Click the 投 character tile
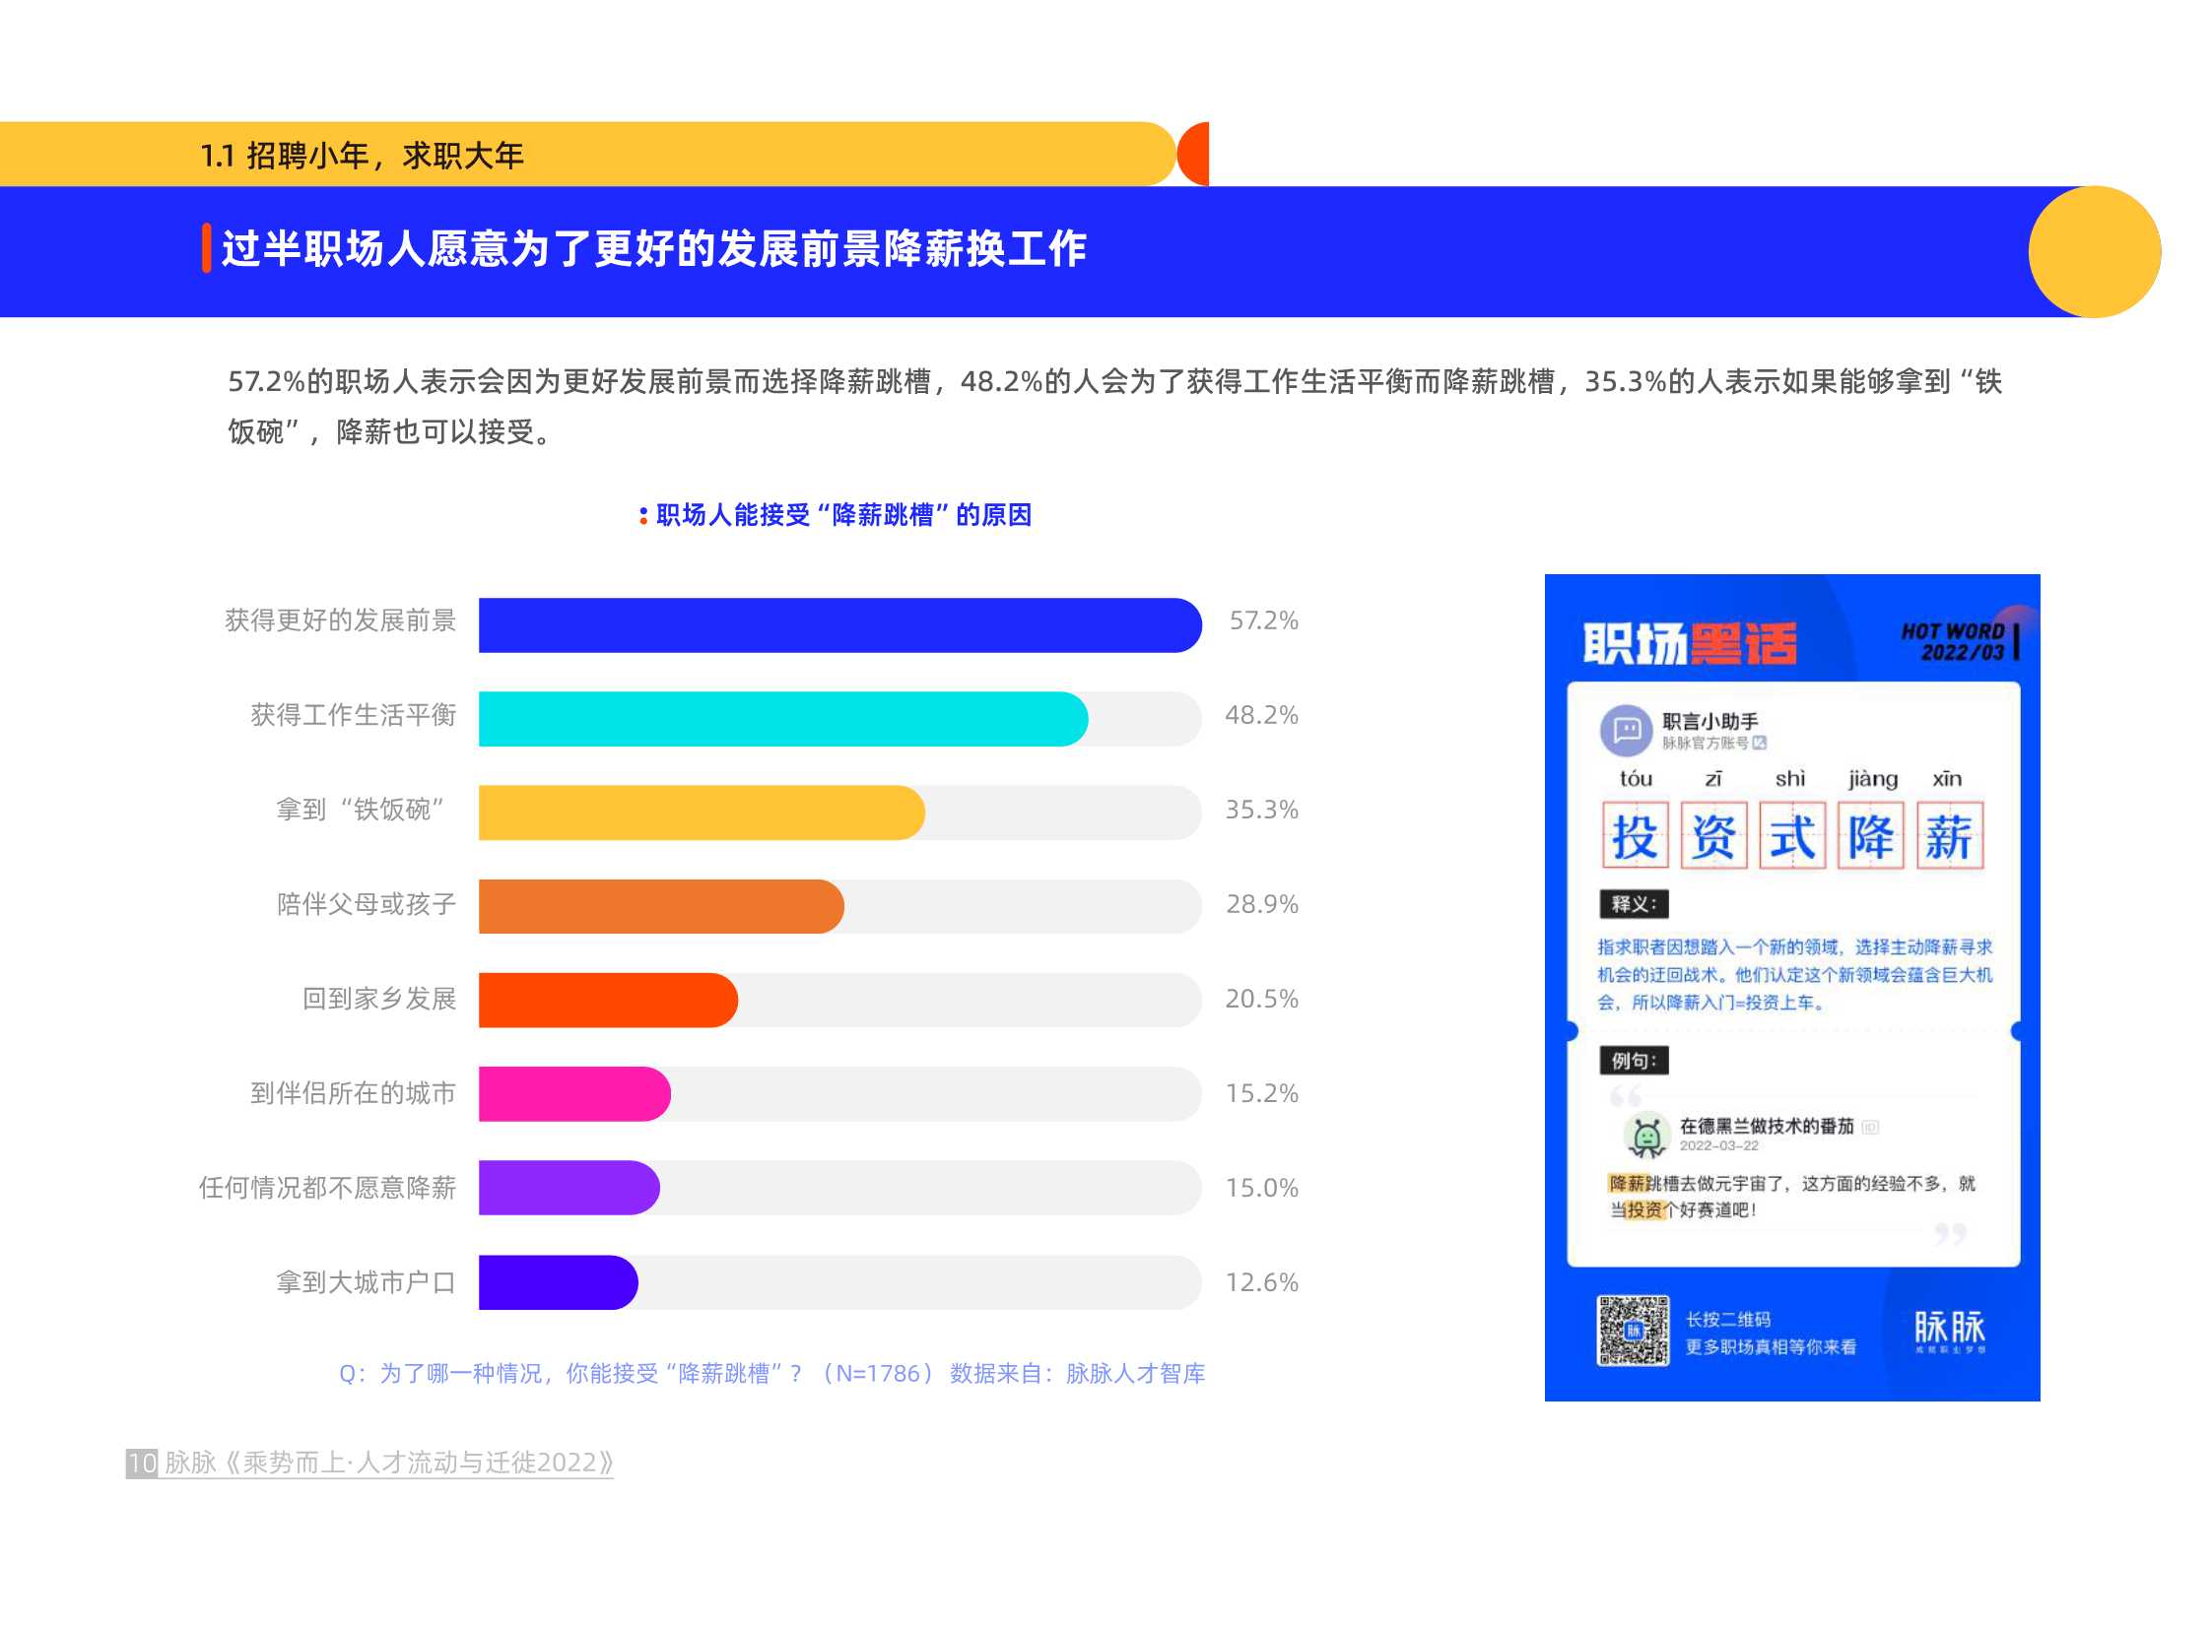Image resolution: width=2211 pixels, height=1628 pixels. [x=1636, y=836]
